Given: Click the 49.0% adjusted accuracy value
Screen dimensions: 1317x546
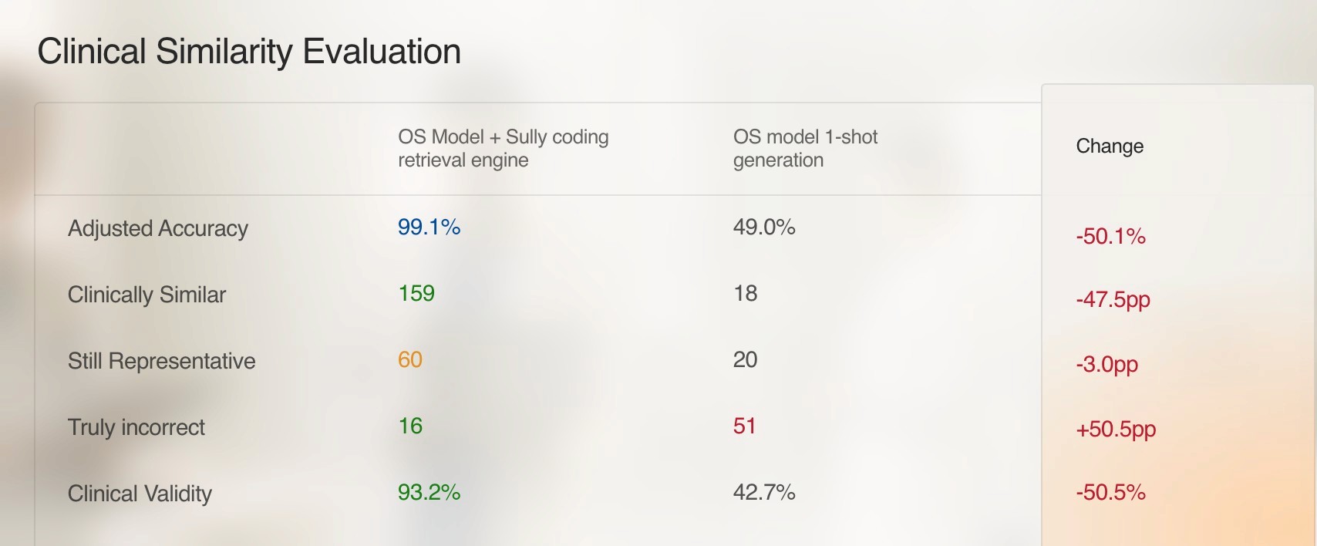Looking at the screenshot, I should tap(764, 227).
